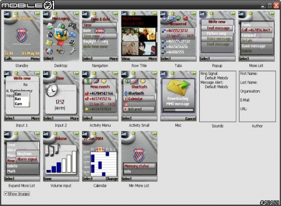Open the Calendar preview thumbnail

100,156
